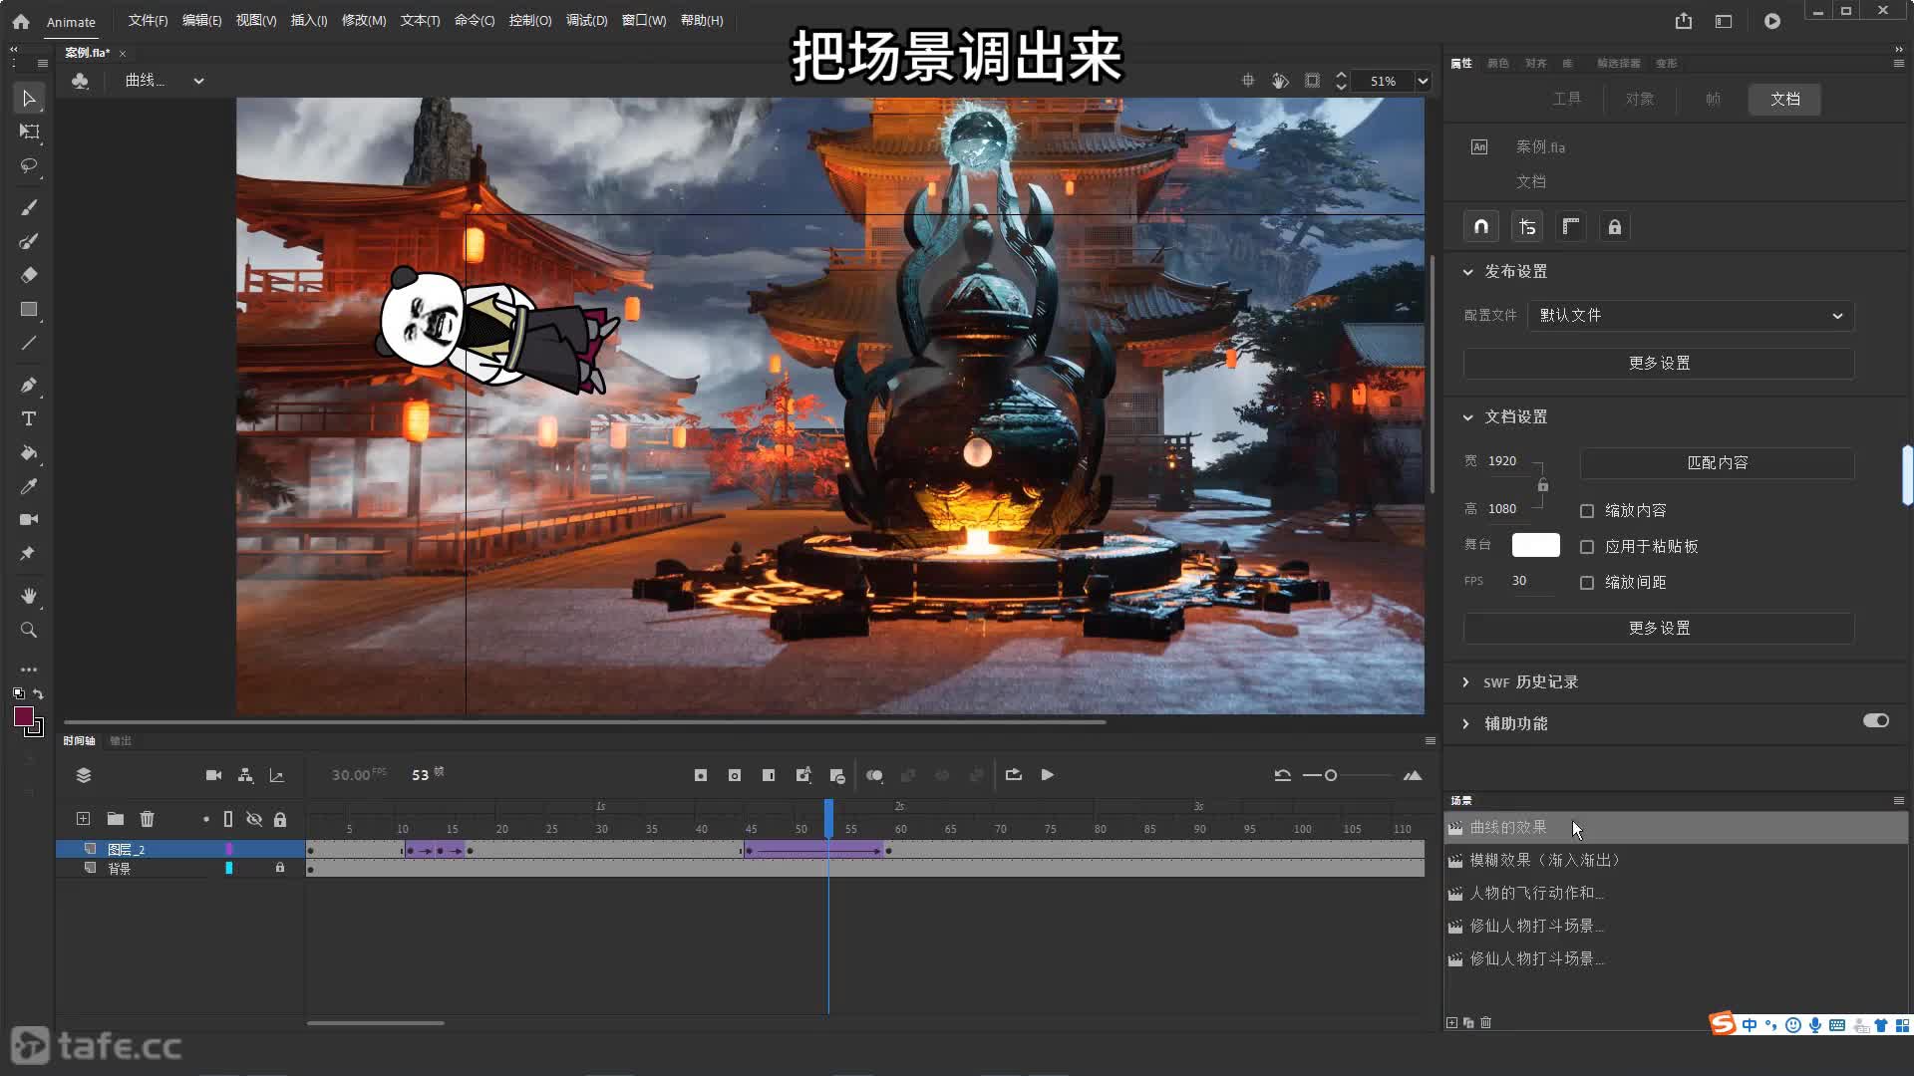
Task: Enable the 应用于粘贴板 checkbox
Action: [x=1587, y=547]
